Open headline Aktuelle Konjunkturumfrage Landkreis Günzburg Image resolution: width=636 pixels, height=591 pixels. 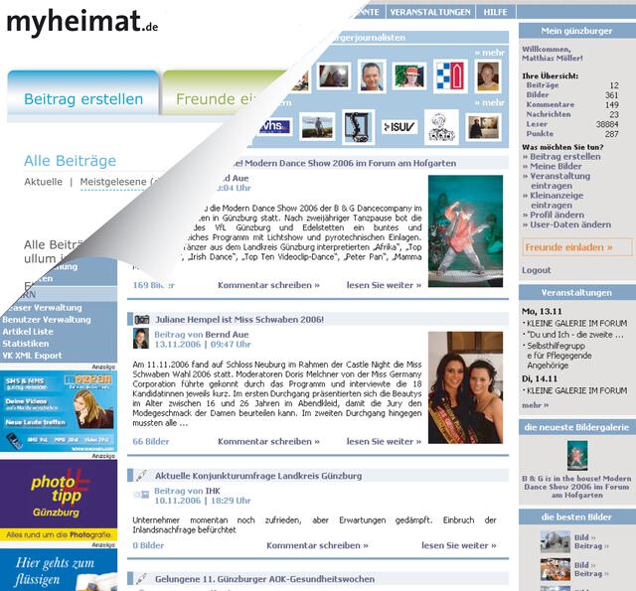coord(258,476)
